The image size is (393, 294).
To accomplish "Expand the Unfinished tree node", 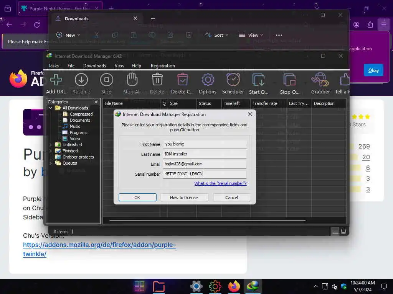I will [x=51, y=145].
